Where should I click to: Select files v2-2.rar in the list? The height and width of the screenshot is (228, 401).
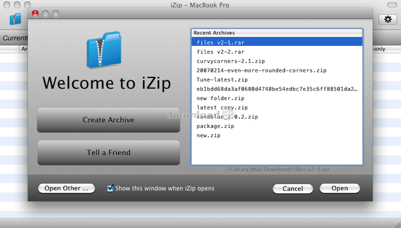coord(277,52)
